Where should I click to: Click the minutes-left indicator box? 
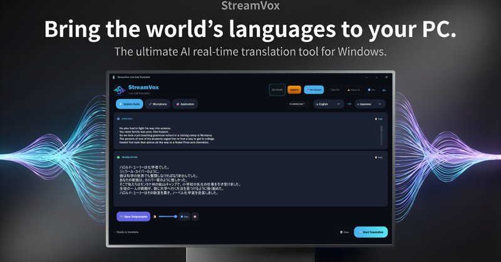[x=277, y=90]
